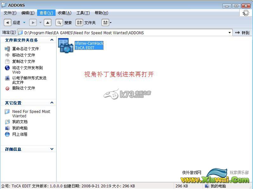Click 移动这个文件 link
Screen dimensions: 253x189
coord(23,55)
